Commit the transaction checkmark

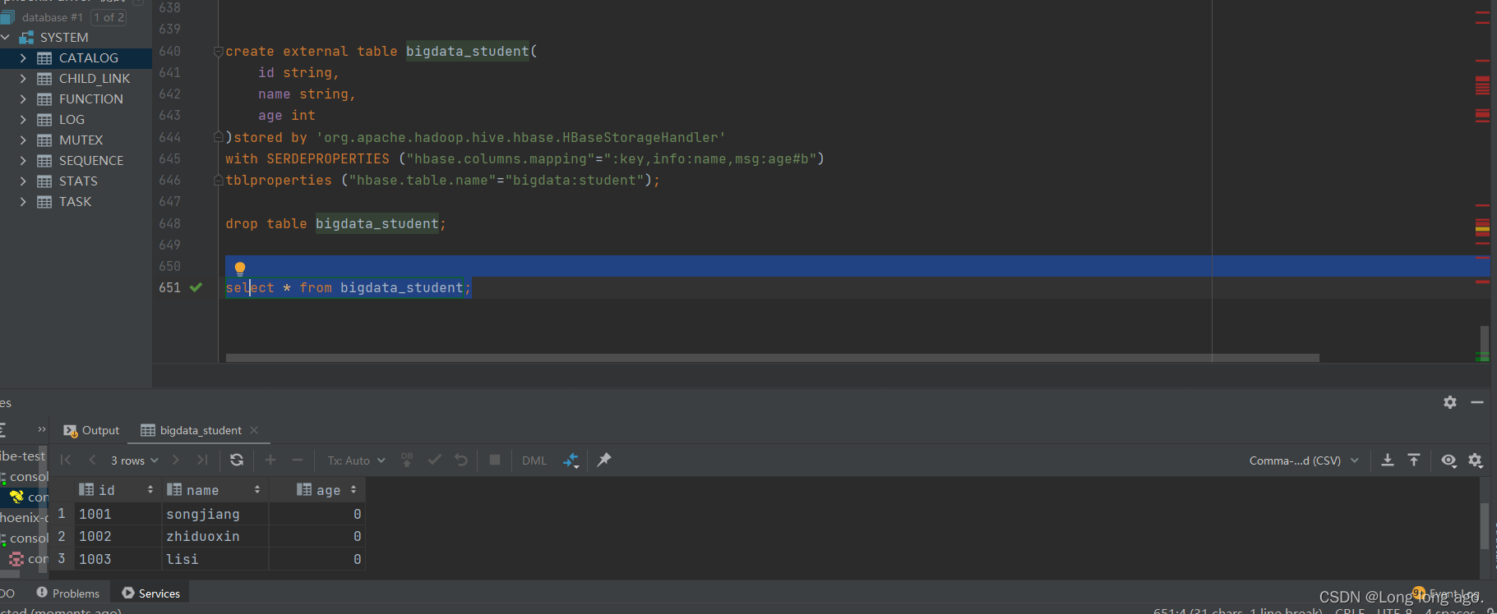[435, 460]
